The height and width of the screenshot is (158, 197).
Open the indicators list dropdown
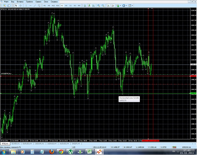[118, 5]
